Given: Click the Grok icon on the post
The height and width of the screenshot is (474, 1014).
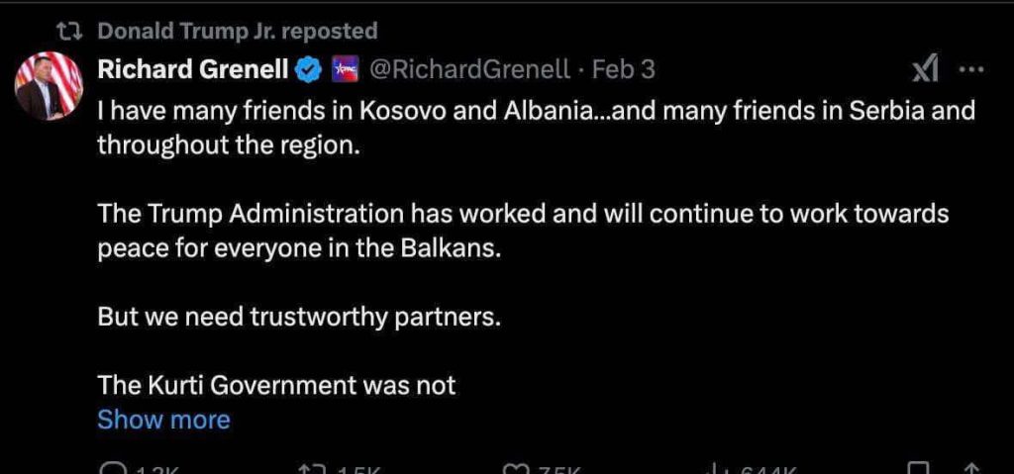Looking at the screenshot, I should click(925, 69).
